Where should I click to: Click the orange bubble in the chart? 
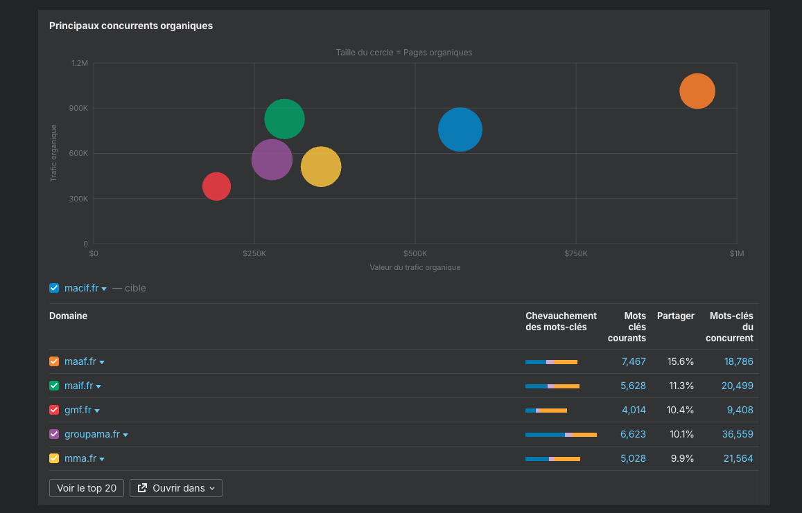pyautogui.click(x=697, y=91)
